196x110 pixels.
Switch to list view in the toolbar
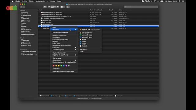point(52,7)
